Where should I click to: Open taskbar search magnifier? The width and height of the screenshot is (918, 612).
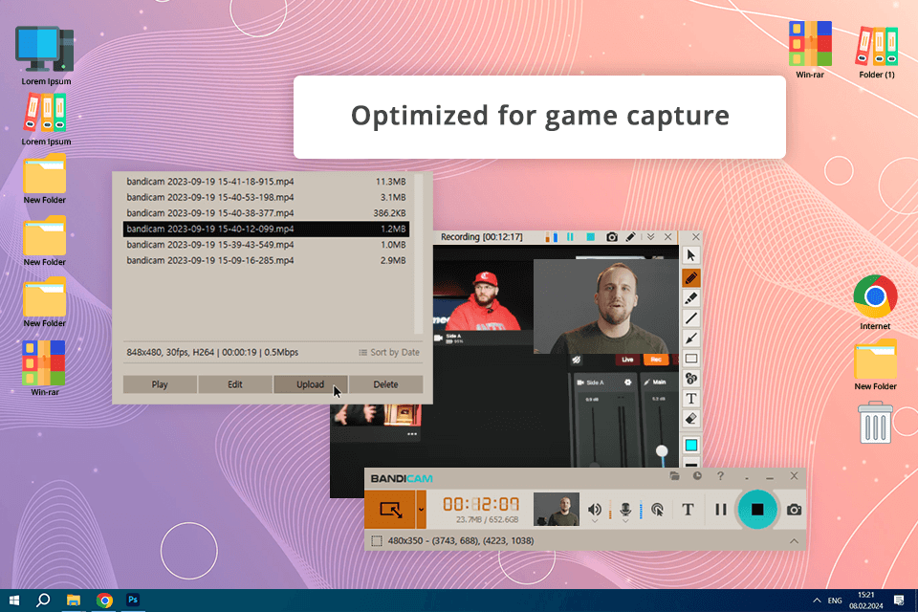(x=43, y=601)
